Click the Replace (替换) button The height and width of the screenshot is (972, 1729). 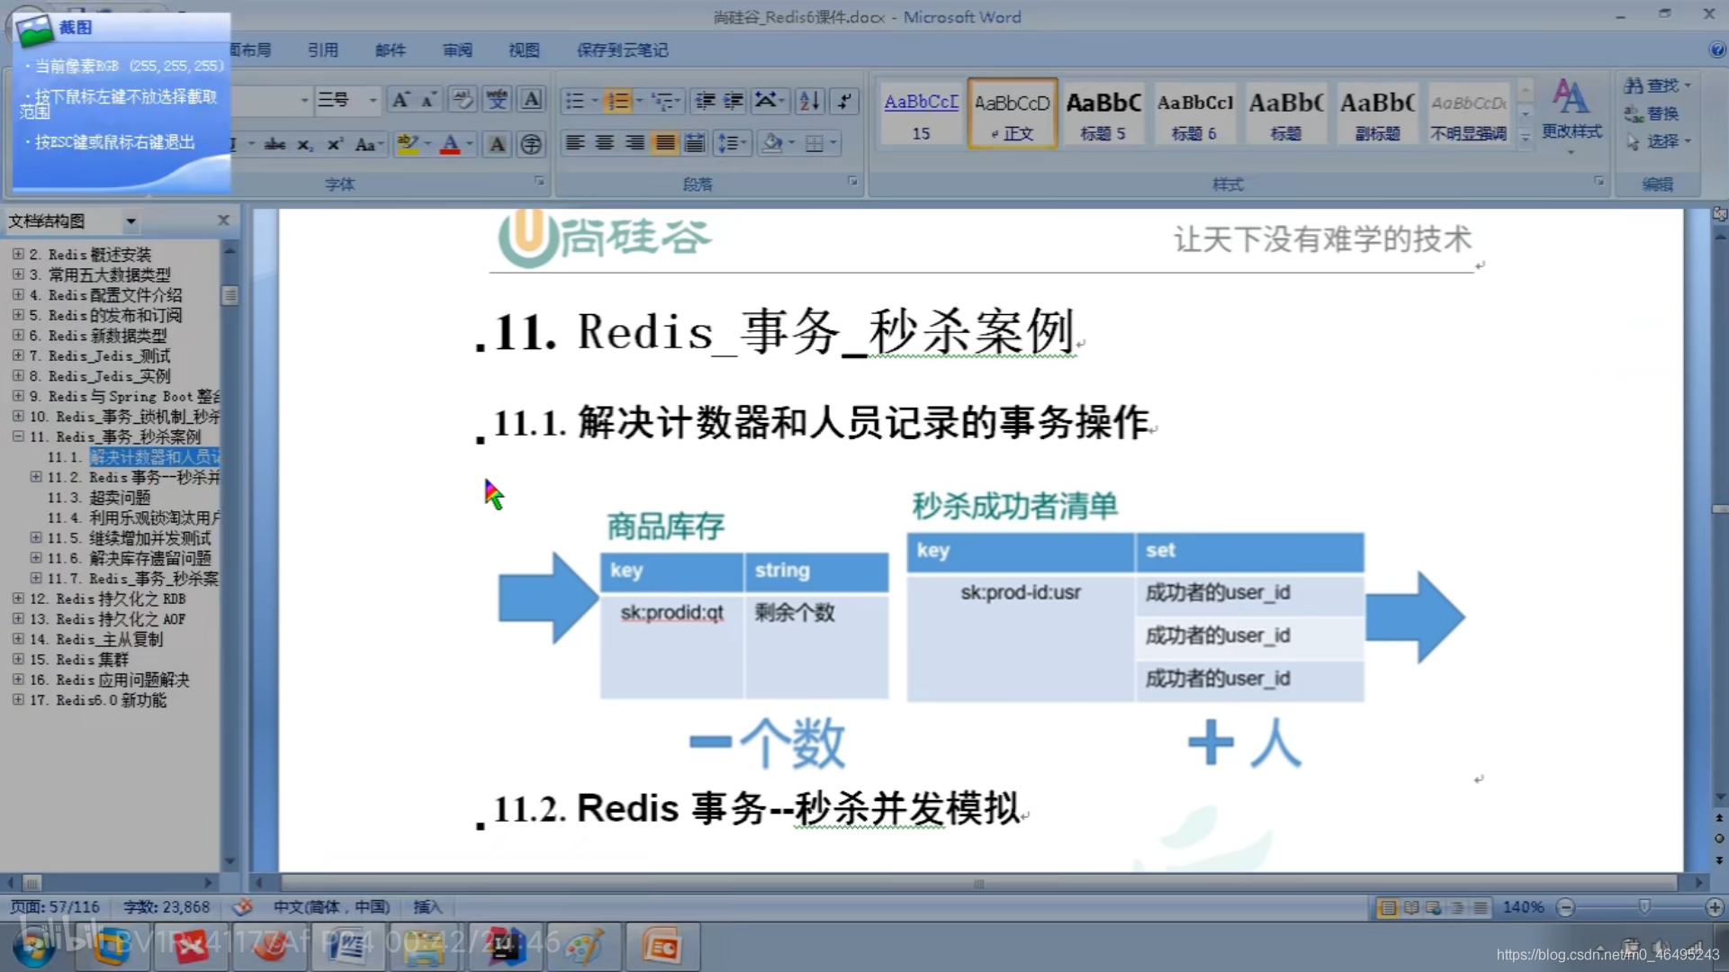[x=1652, y=113]
